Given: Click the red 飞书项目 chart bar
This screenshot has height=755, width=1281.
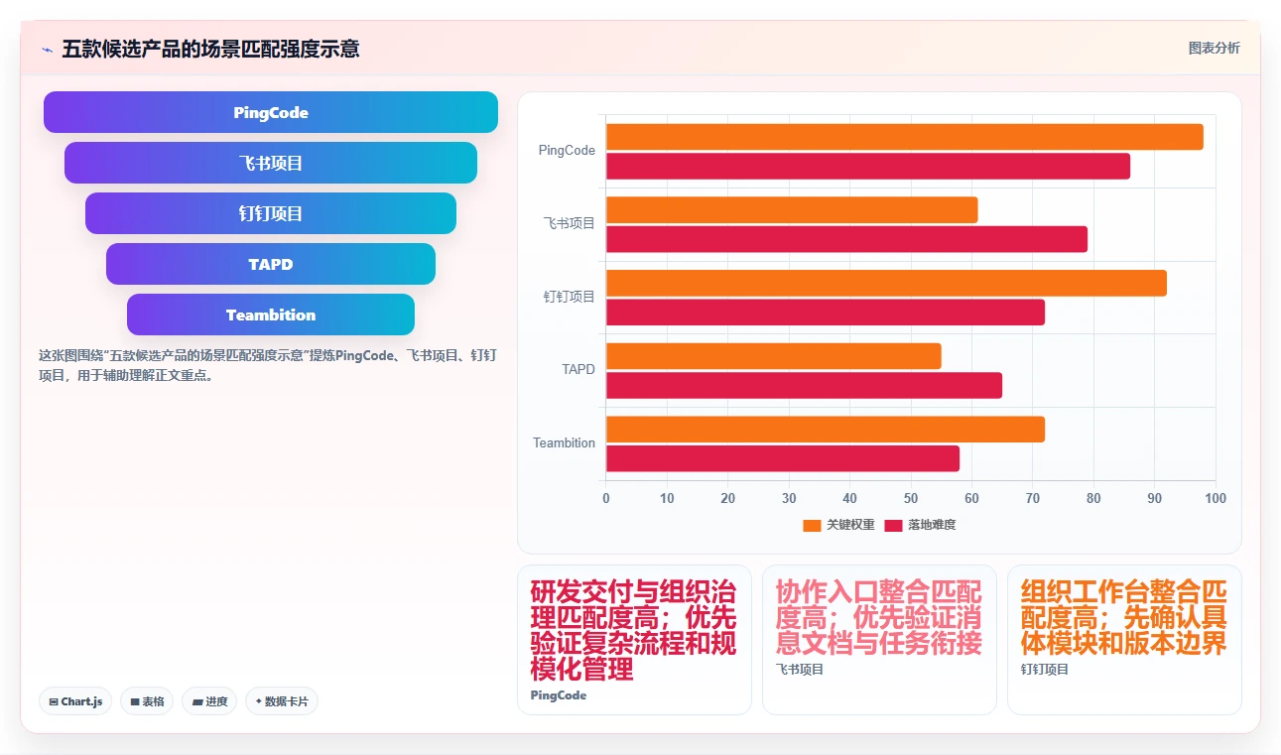Looking at the screenshot, I should coord(846,239).
